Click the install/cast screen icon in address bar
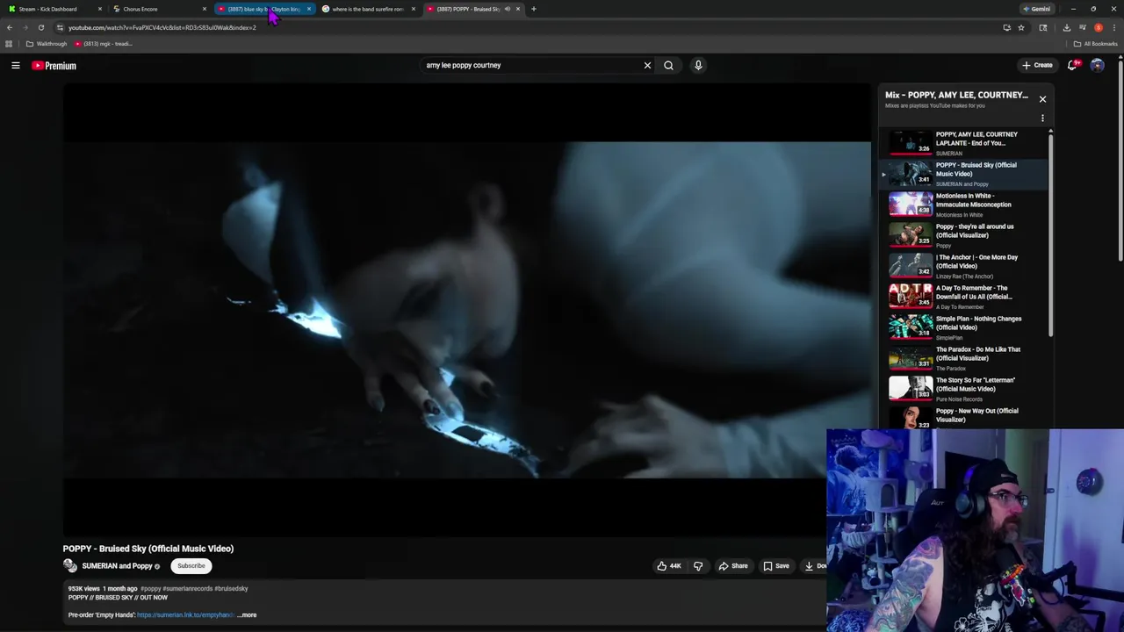The width and height of the screenshot is (1124, 632). pos(1006,27)
